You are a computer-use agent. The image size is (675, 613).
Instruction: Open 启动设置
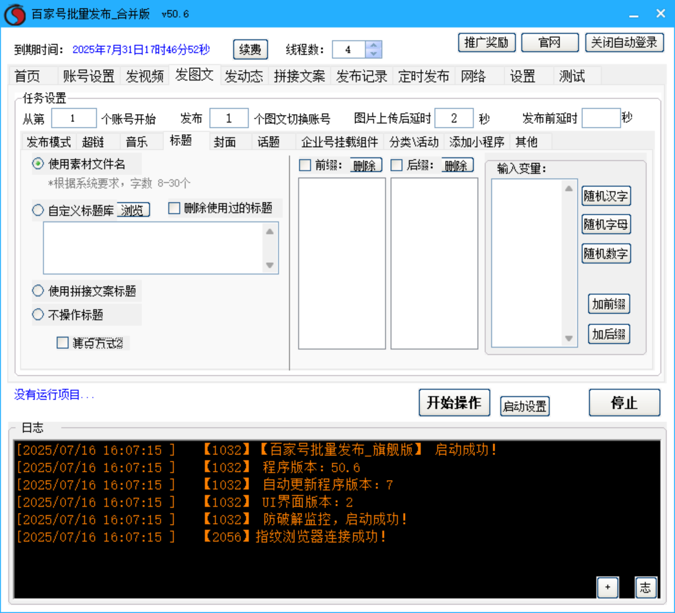point(525,406)
